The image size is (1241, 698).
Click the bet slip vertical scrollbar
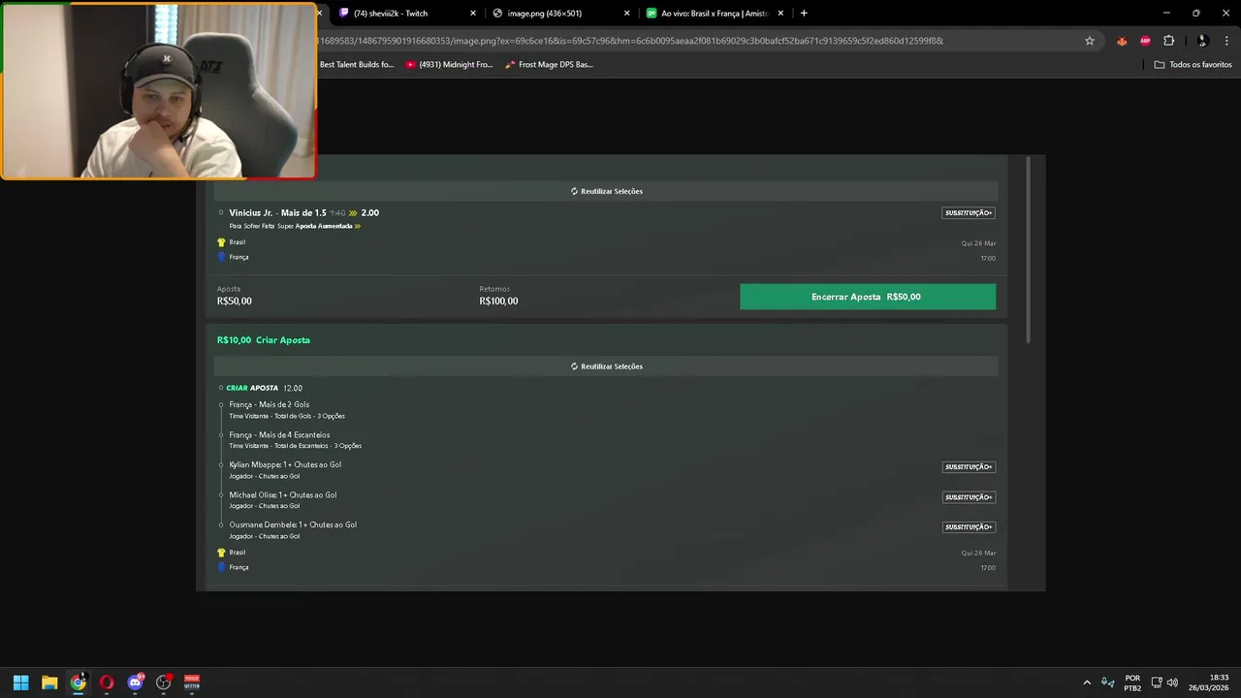coord(1029,250)
